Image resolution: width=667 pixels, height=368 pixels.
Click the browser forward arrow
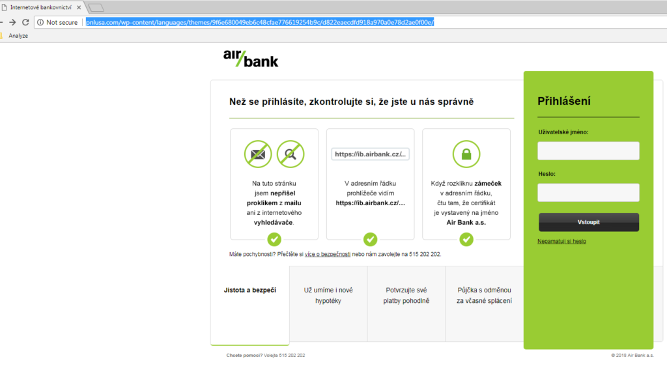pos(12,22)
